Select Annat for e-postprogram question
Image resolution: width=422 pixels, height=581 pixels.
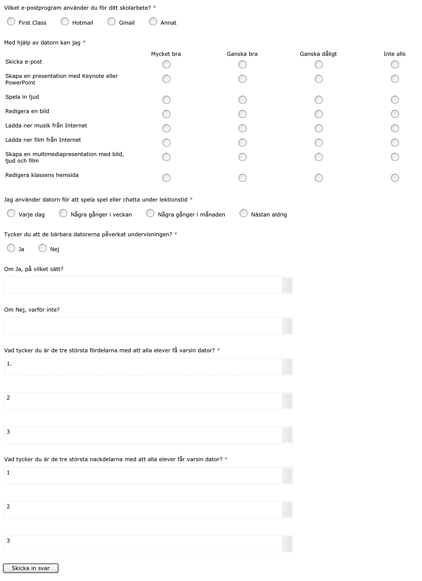point(153,21)
